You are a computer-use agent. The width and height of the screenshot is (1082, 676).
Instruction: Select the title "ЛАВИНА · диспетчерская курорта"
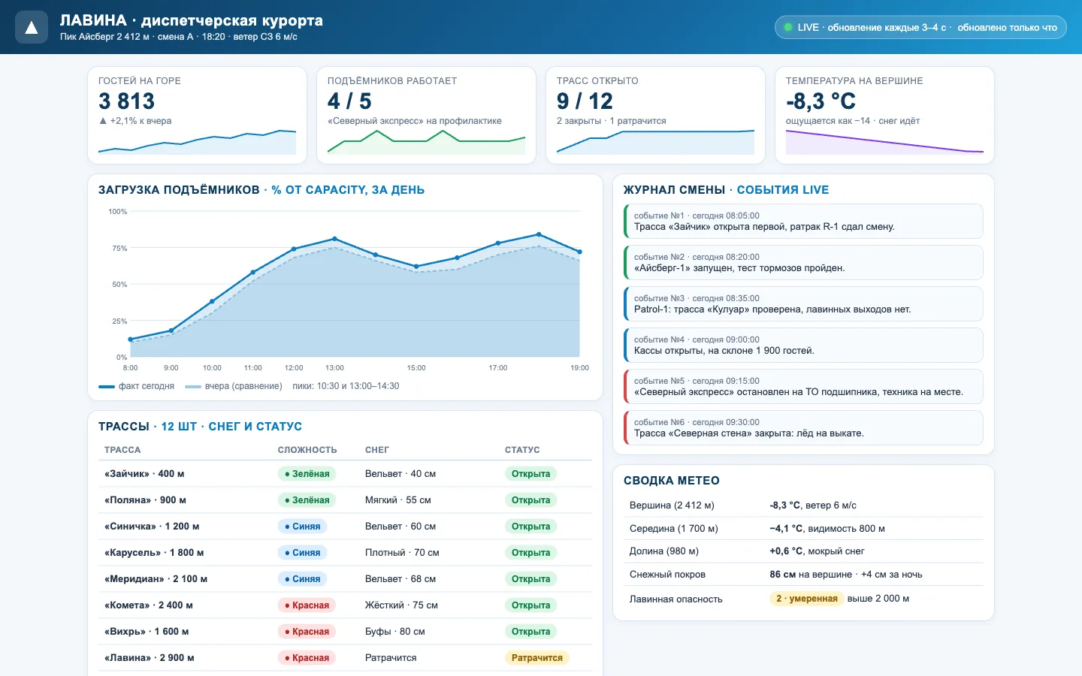pos(192,20)
